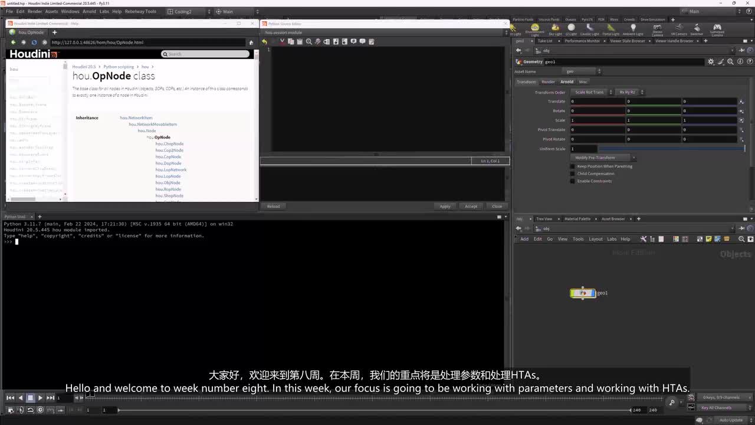Click paste icon in Python Source Editor
This screenshot has height=425, width=755.
point(300,41)
